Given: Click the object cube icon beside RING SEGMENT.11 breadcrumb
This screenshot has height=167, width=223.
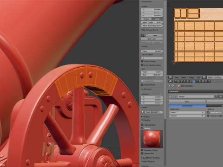Looking at the screenshot, I should pyautogui.click(x=179, y=86).
